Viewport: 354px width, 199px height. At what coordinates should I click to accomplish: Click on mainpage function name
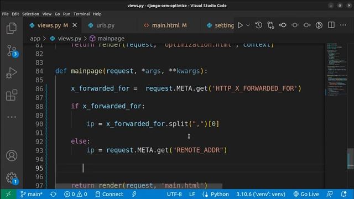(86, 71)
